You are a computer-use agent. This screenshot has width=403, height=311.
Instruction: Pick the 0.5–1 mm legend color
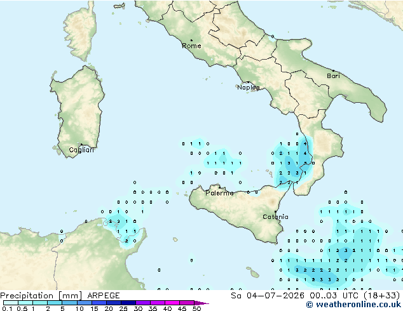click(x=25, y=303)
